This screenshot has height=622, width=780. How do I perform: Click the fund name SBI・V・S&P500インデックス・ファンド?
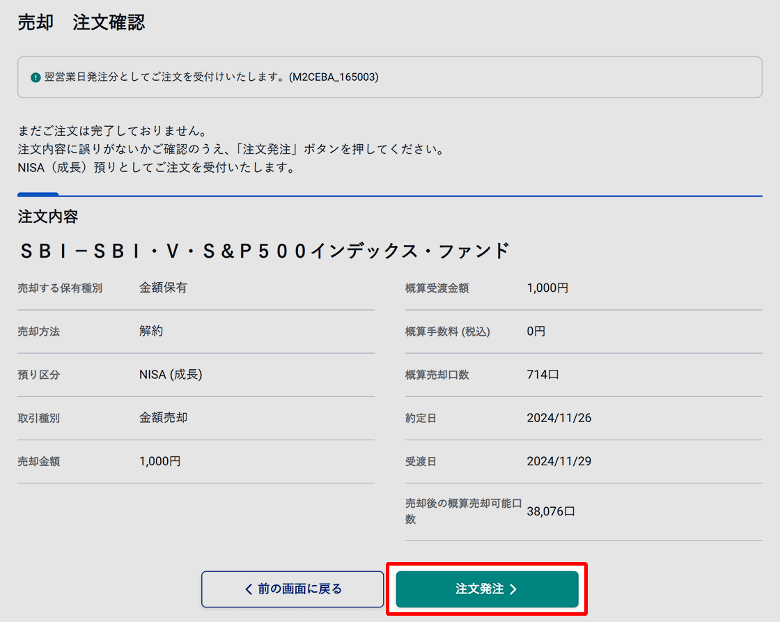264,251
